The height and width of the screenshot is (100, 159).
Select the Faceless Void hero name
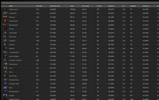point(14,84)
